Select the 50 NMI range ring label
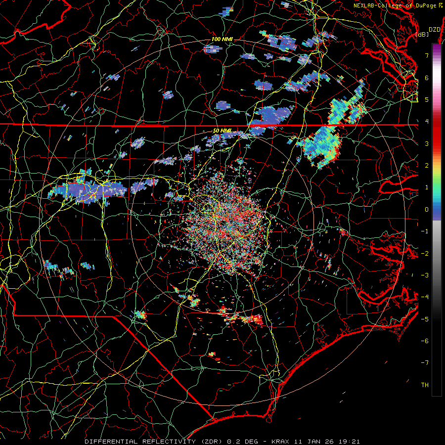The width and height of the screenshot is (445, 445). click(x=222, y=131)
